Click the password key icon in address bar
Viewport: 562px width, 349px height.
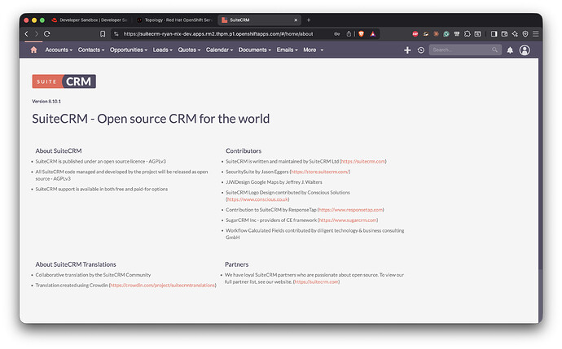337,33
